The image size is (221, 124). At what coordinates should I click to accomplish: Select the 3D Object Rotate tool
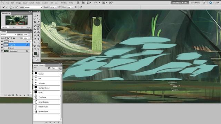pyautogui.click(x=35, y=46)
